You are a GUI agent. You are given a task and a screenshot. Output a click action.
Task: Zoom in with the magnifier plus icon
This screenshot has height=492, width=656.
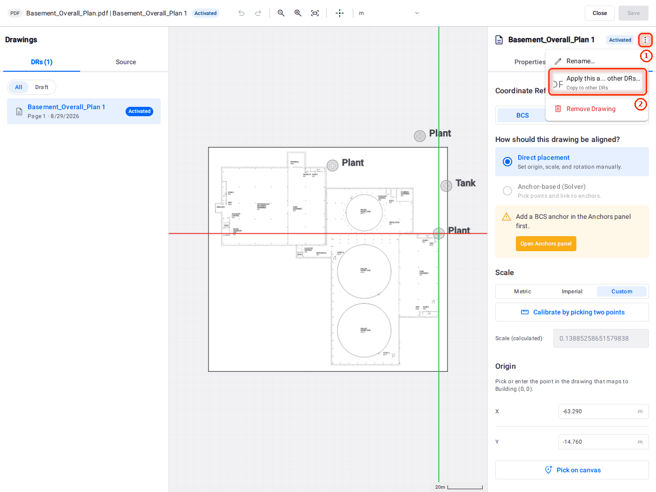[x=298, y=13]
